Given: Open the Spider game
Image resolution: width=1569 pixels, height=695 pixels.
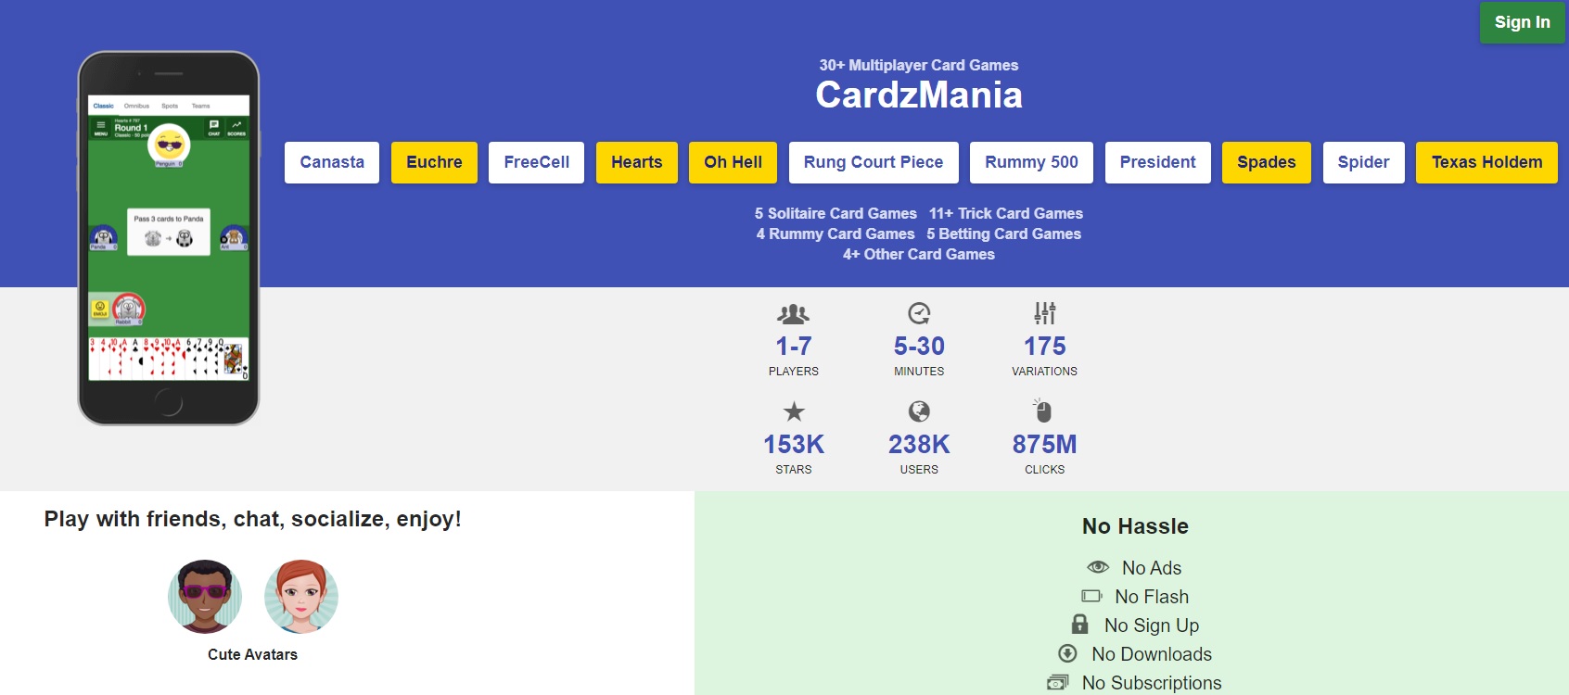Looking at the screenshot, I should (1363, 162).
